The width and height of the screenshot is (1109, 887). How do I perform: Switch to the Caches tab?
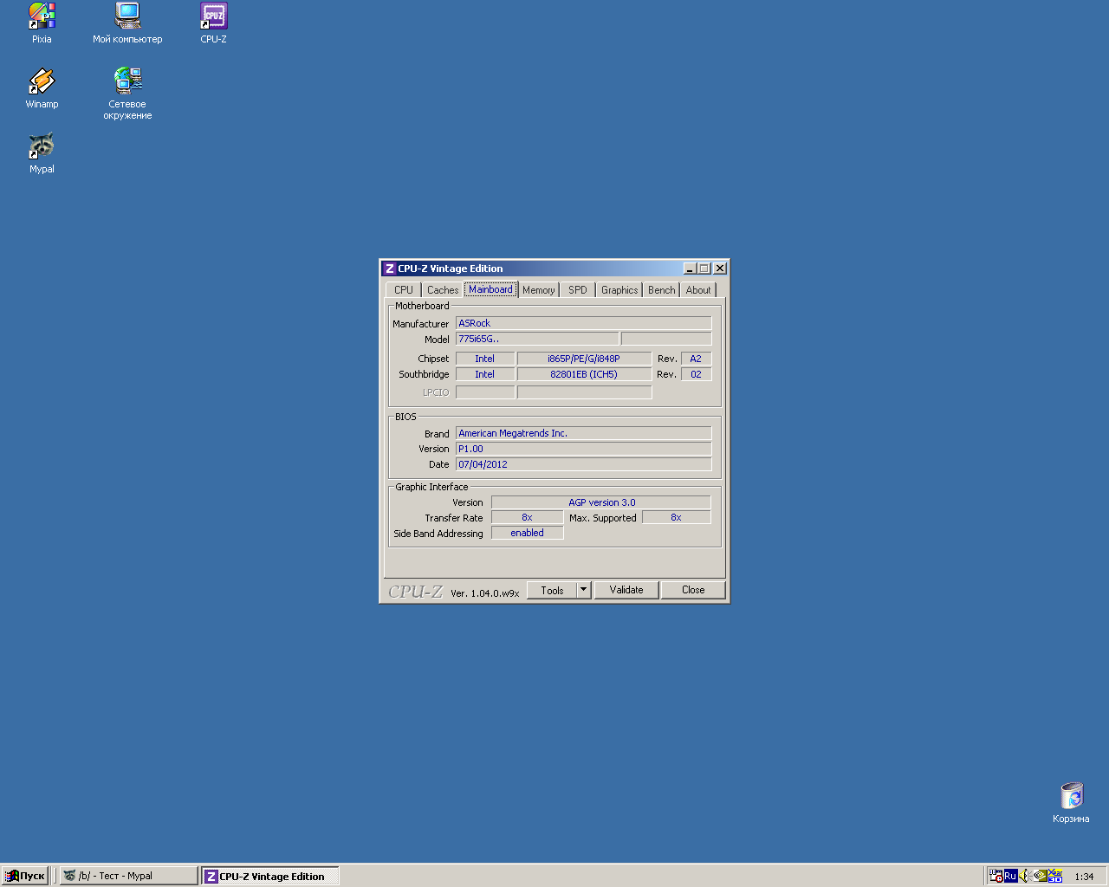(x=443, y=290)
